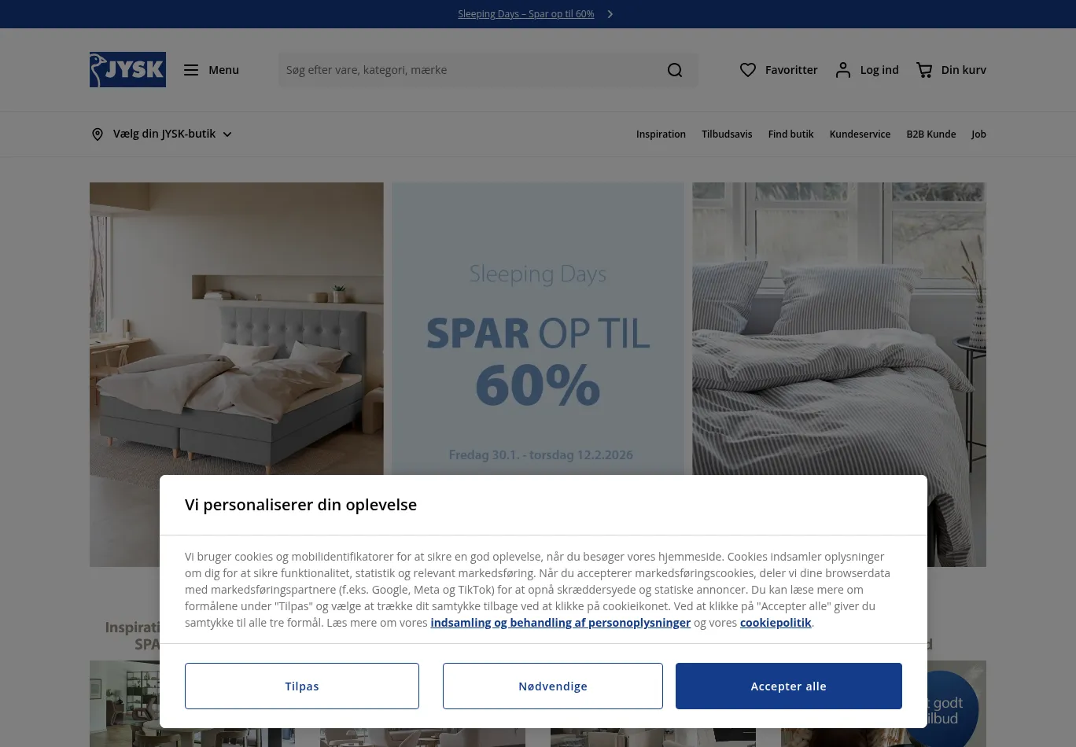Select Kundeservice in the navigation

coord(860,134)
